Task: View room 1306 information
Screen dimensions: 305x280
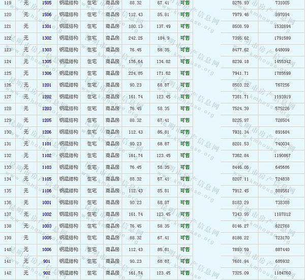Action: click(x=47, y=73)
